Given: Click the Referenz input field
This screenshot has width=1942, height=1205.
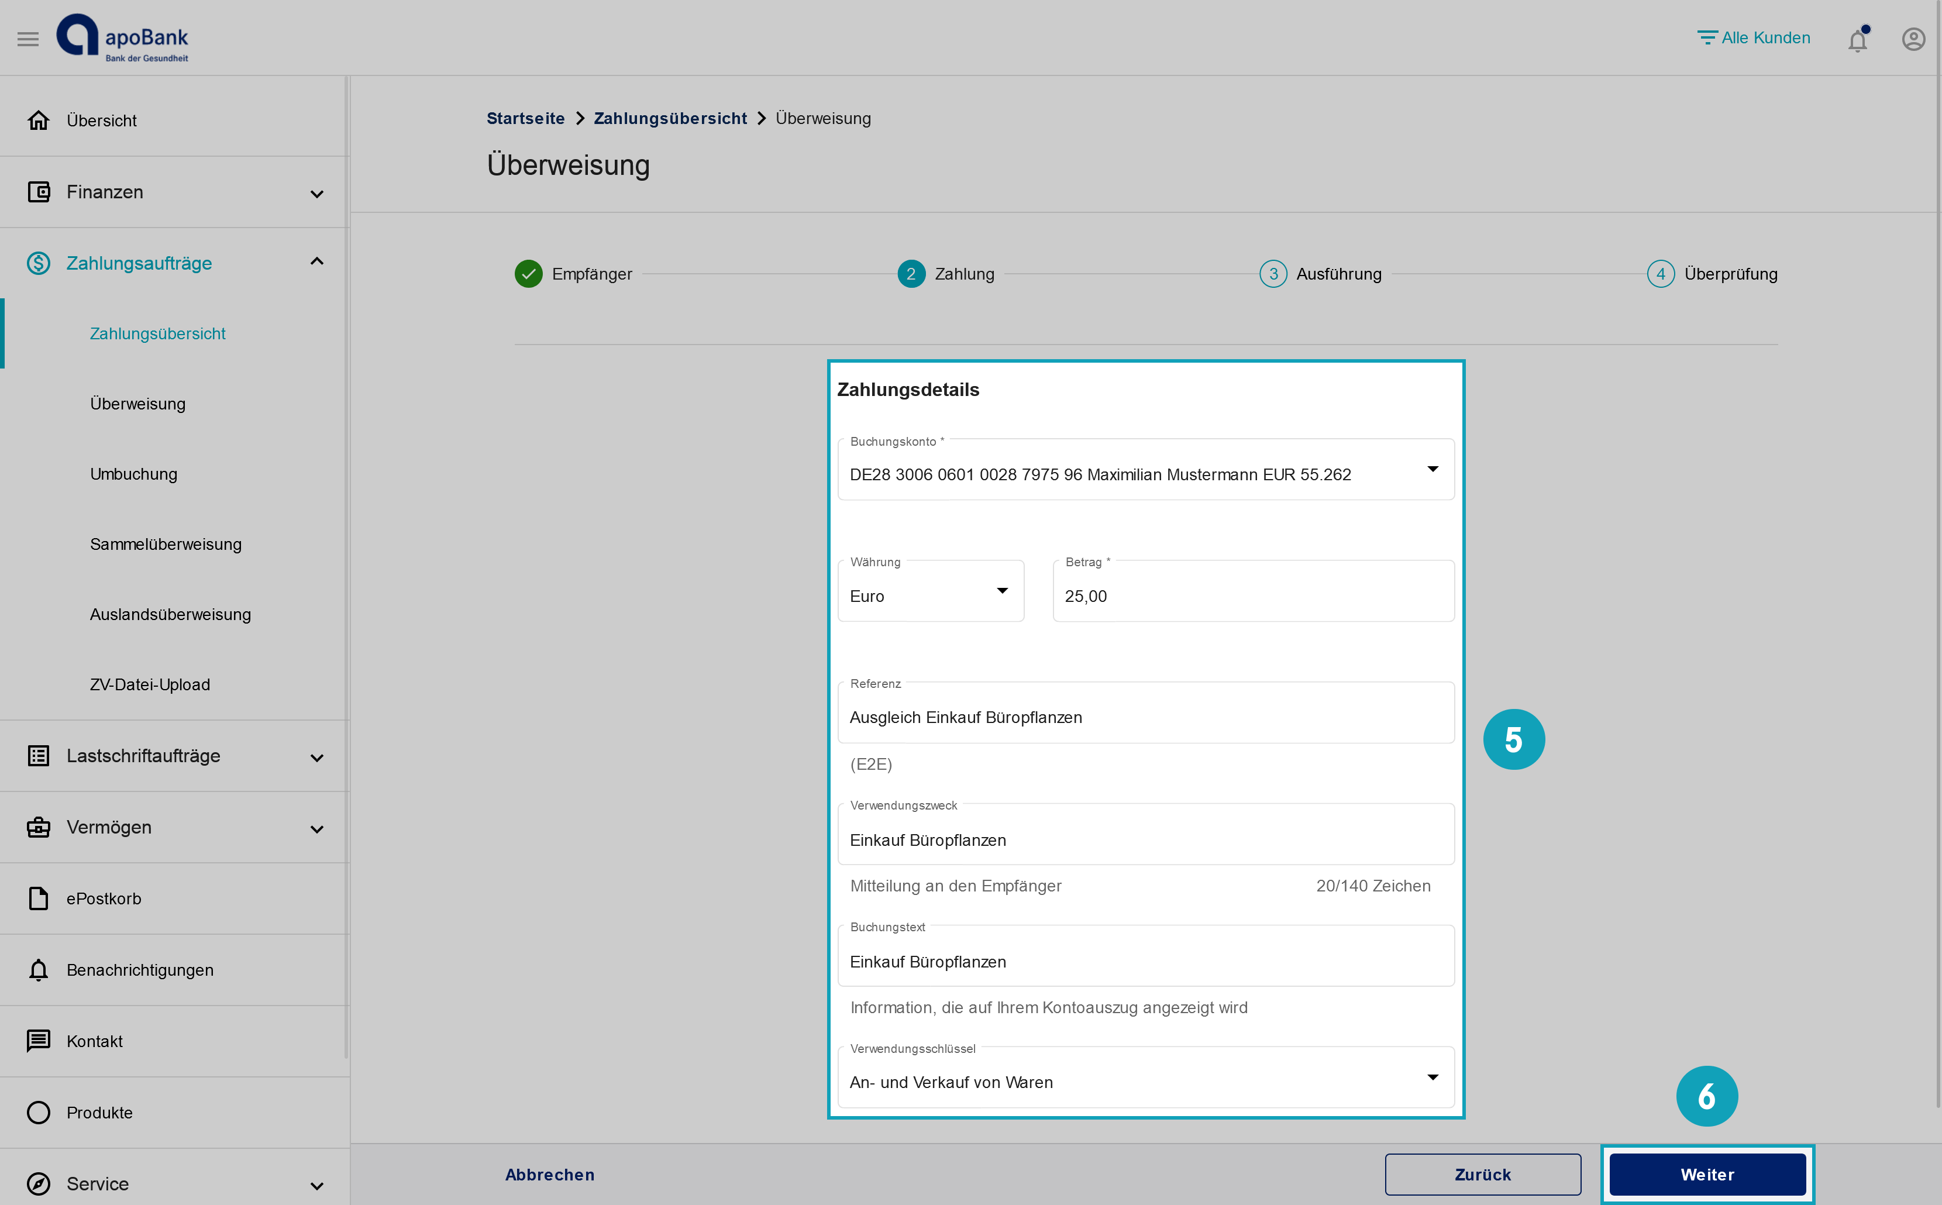Looking at the screenshot, I should [x=1146, y=712].
